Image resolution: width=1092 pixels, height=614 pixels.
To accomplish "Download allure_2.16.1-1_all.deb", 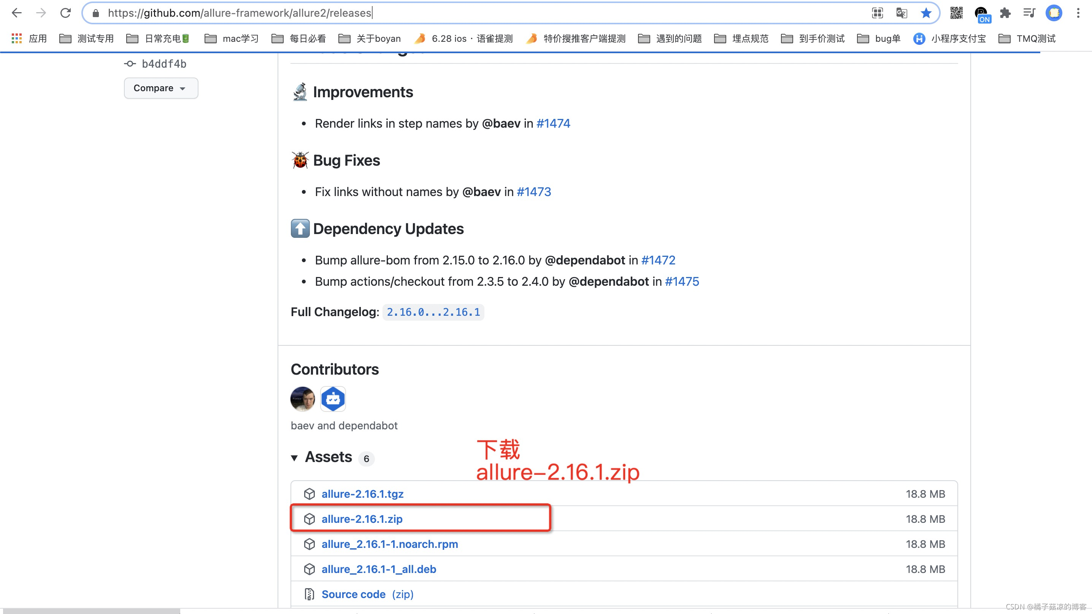I will tap(379, 569).
